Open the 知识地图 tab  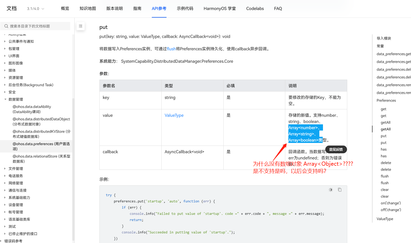tap(88, 9)
